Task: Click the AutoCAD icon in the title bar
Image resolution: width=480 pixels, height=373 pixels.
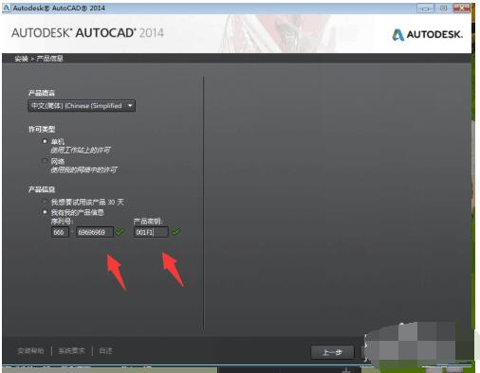Action: coord(7,8)
